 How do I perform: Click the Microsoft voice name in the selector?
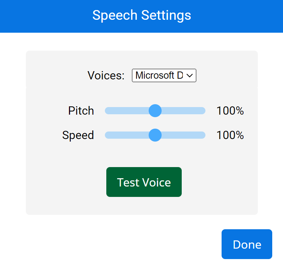tap(159, 75)
